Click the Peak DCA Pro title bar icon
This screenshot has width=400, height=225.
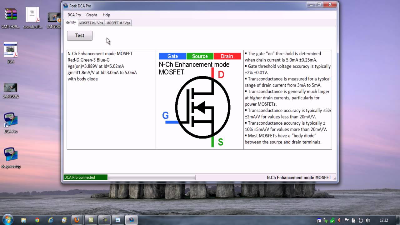pyautogui.click(x=66, y=6)
